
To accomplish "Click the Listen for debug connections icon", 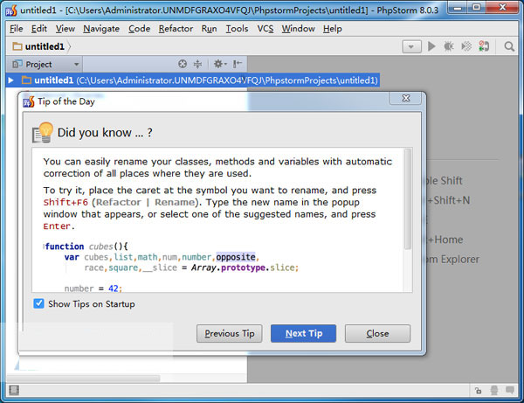I will pos(484,46).
